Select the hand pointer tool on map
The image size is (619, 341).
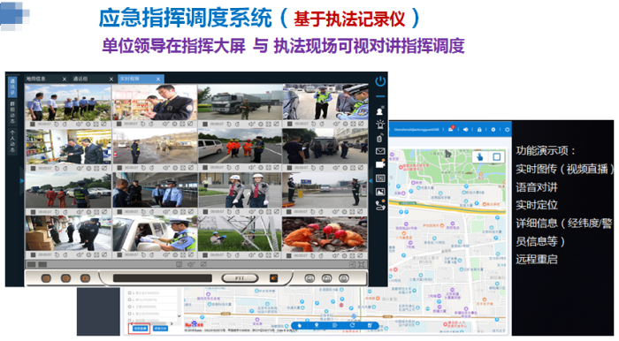coord(480,157)
